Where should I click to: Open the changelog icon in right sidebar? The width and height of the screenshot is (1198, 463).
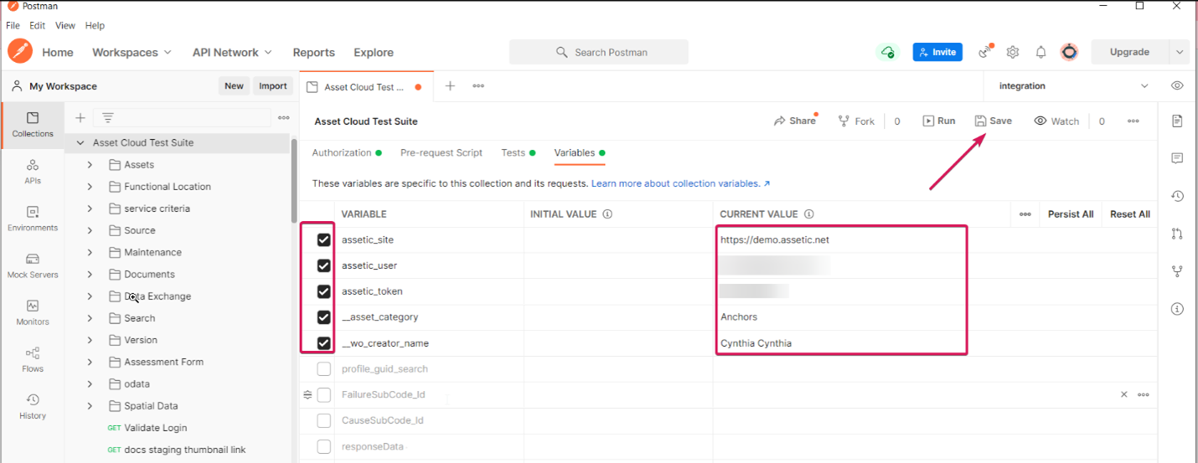tap(1177, 196)
